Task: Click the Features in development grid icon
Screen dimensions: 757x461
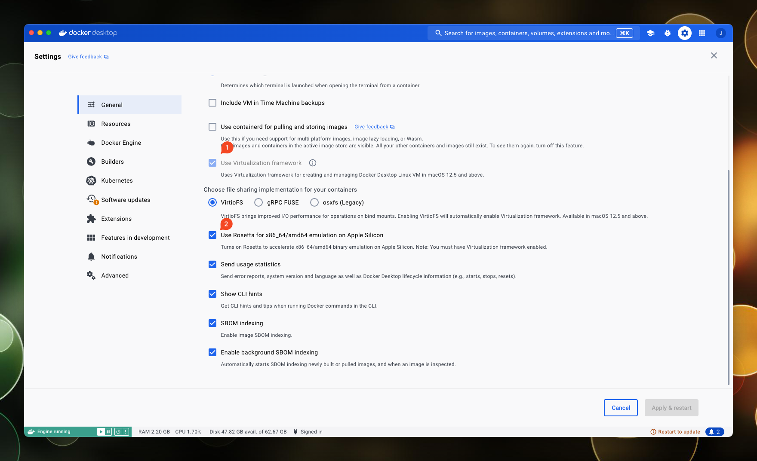Action: (91, 238)
